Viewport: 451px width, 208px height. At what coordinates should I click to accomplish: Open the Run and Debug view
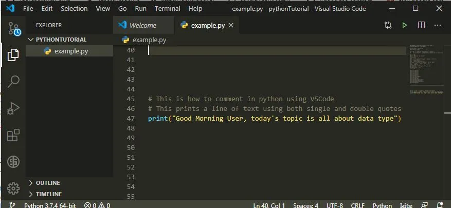13,108
